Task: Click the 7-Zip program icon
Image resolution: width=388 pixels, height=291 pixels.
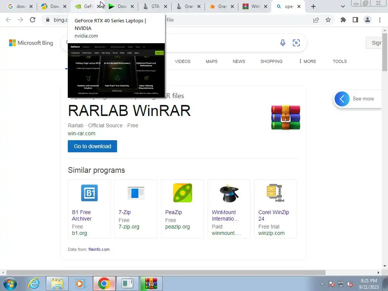Action: click(x=136, y=193)
